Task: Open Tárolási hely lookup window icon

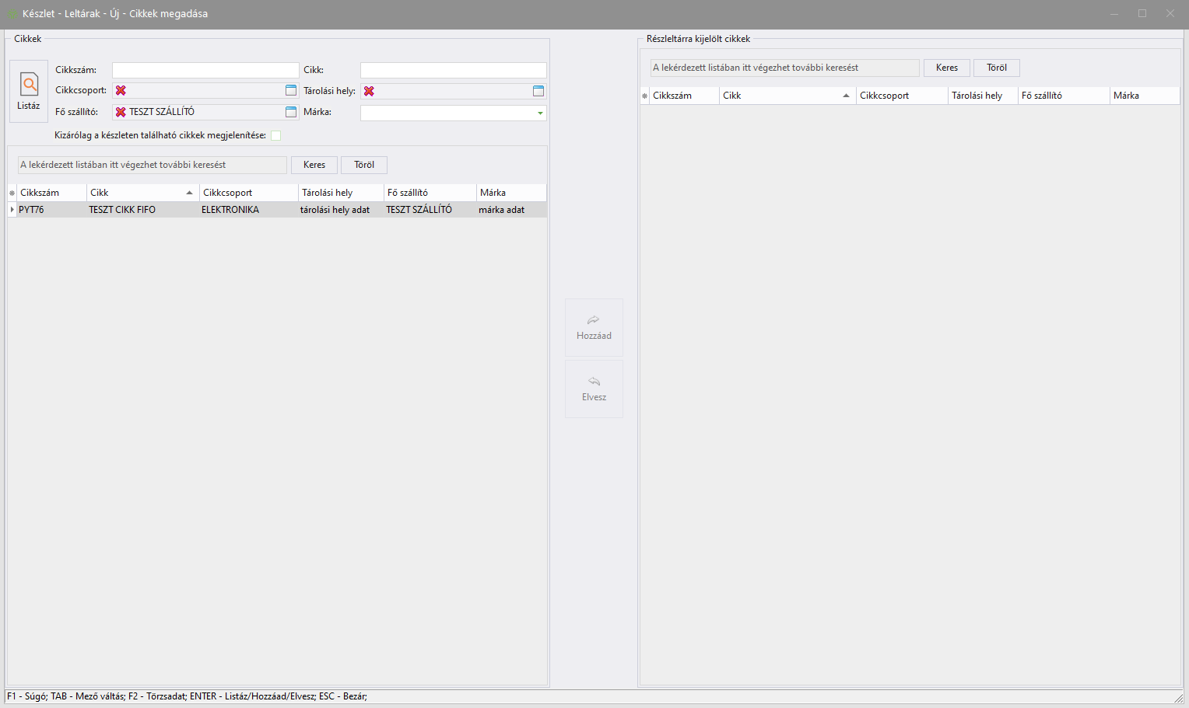Action: (538, 91)
